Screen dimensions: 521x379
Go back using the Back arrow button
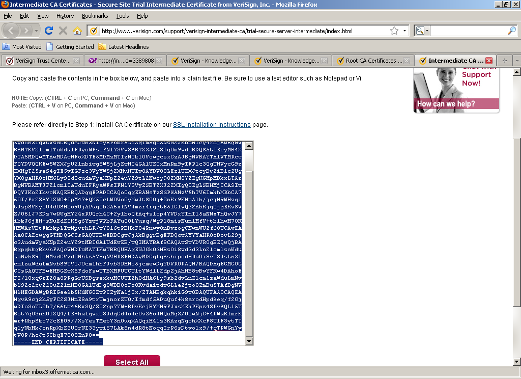pos(11,31)
